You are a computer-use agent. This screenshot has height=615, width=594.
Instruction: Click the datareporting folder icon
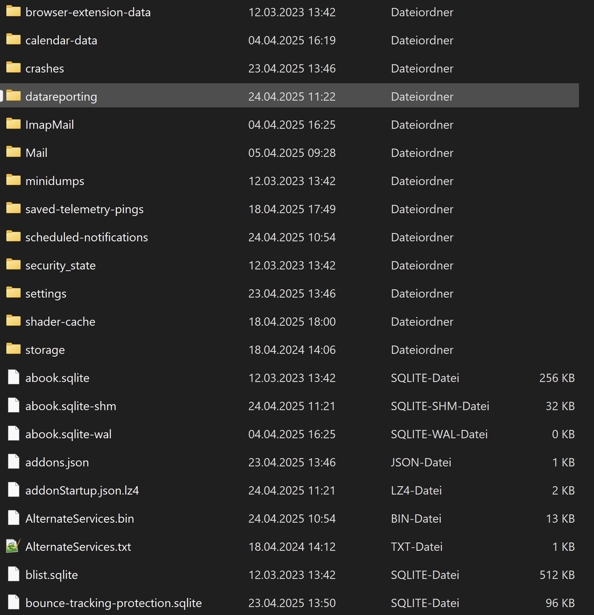[x=13, y=96]
